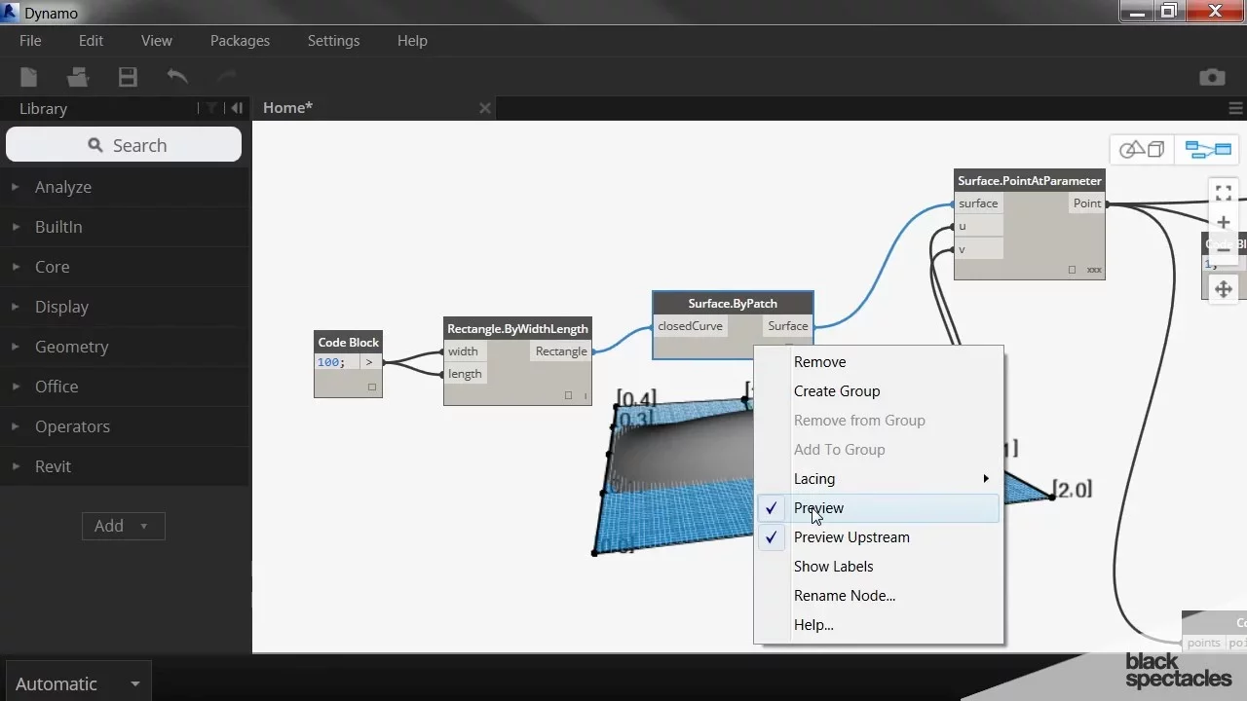Click the Zoom In plus icon
The width and height of the screenshot is (1247, 701).
tap(1224, 222)
